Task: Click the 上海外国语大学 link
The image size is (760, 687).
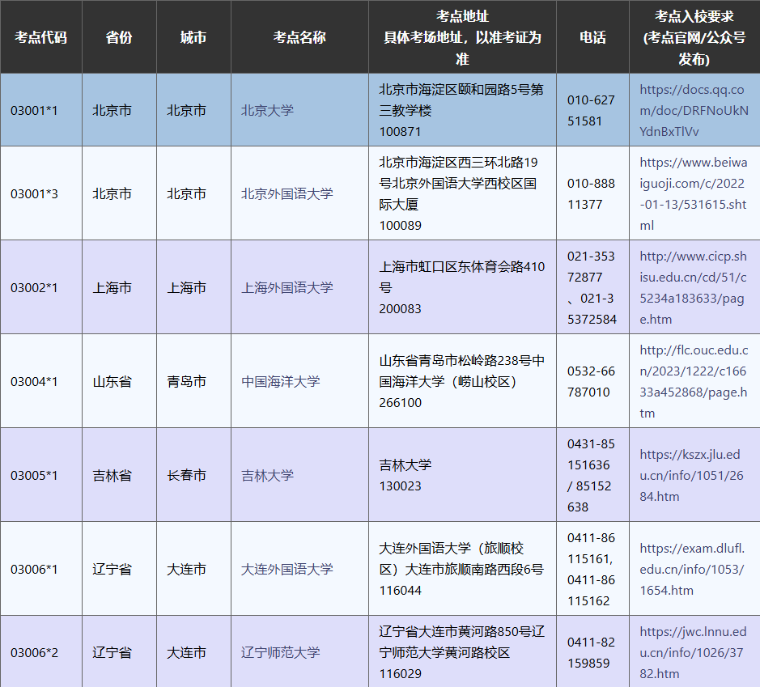Action: (287, 288)
